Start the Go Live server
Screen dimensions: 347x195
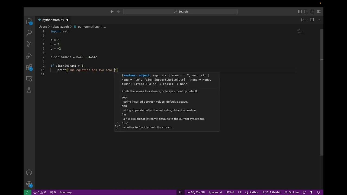pos(291,192)
